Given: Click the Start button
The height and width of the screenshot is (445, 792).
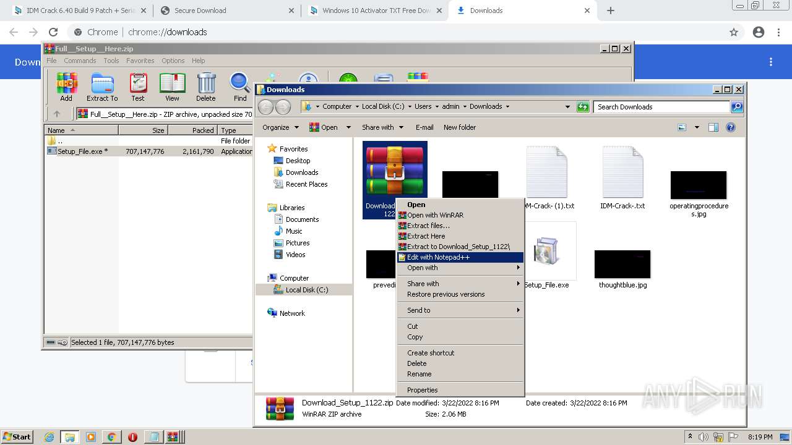Looking at the screenshot, I should click(x=17, y=437).
